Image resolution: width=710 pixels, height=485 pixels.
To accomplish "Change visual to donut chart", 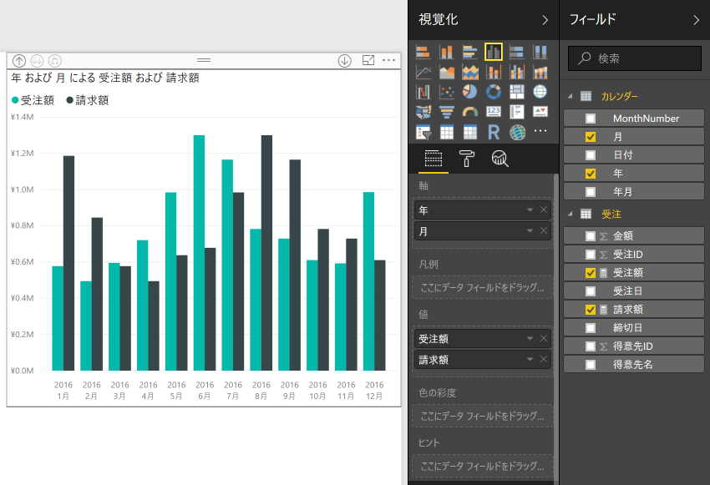I will (x=494, y=92).
